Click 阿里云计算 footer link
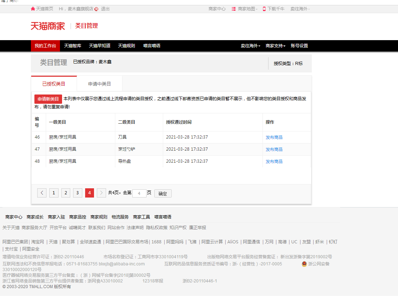This screenshot has width=398, height=297. [x=212, y=242]
